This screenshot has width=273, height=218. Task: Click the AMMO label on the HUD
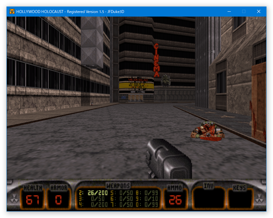[175, 188]
